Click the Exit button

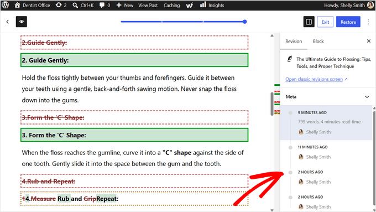325,22
